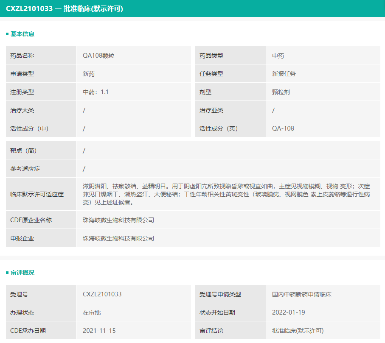Click the drug name value QA108颗粒
This screenshot has width=385, height=343.
tap(98, 56)
